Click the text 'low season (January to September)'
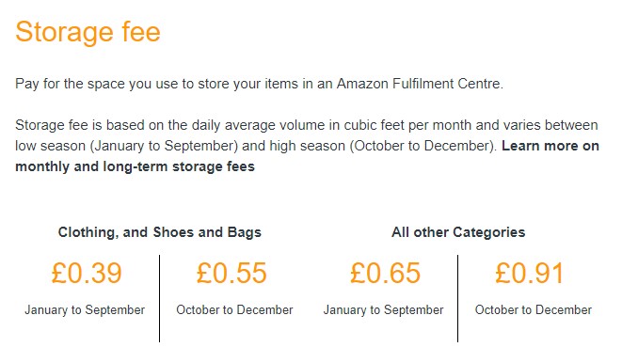The image size is (622, 363). click(x=126, y=146)
